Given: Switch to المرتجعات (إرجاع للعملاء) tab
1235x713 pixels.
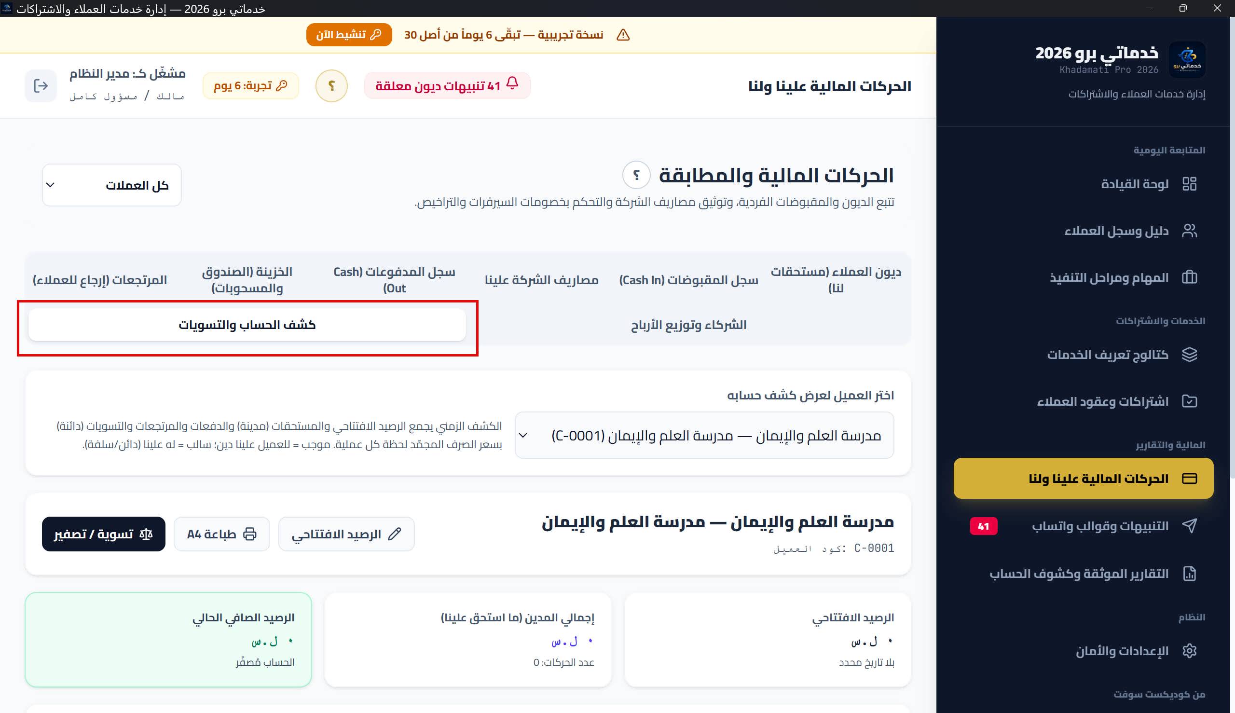Looking at the screenshot, I should coord(100,280).
